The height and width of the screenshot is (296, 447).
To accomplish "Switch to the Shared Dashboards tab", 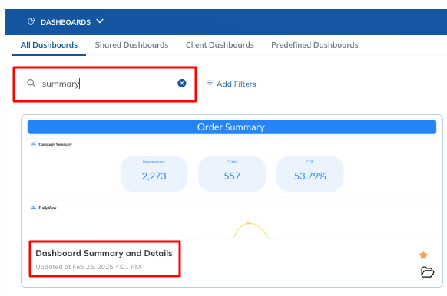I will [131, 45].
